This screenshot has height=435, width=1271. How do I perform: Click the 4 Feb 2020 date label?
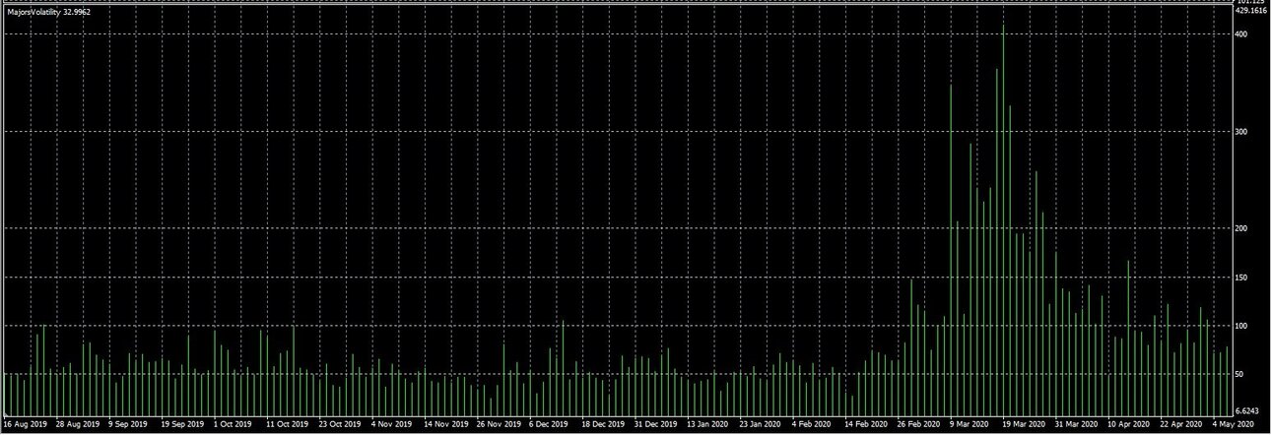(x=813, y=424)
